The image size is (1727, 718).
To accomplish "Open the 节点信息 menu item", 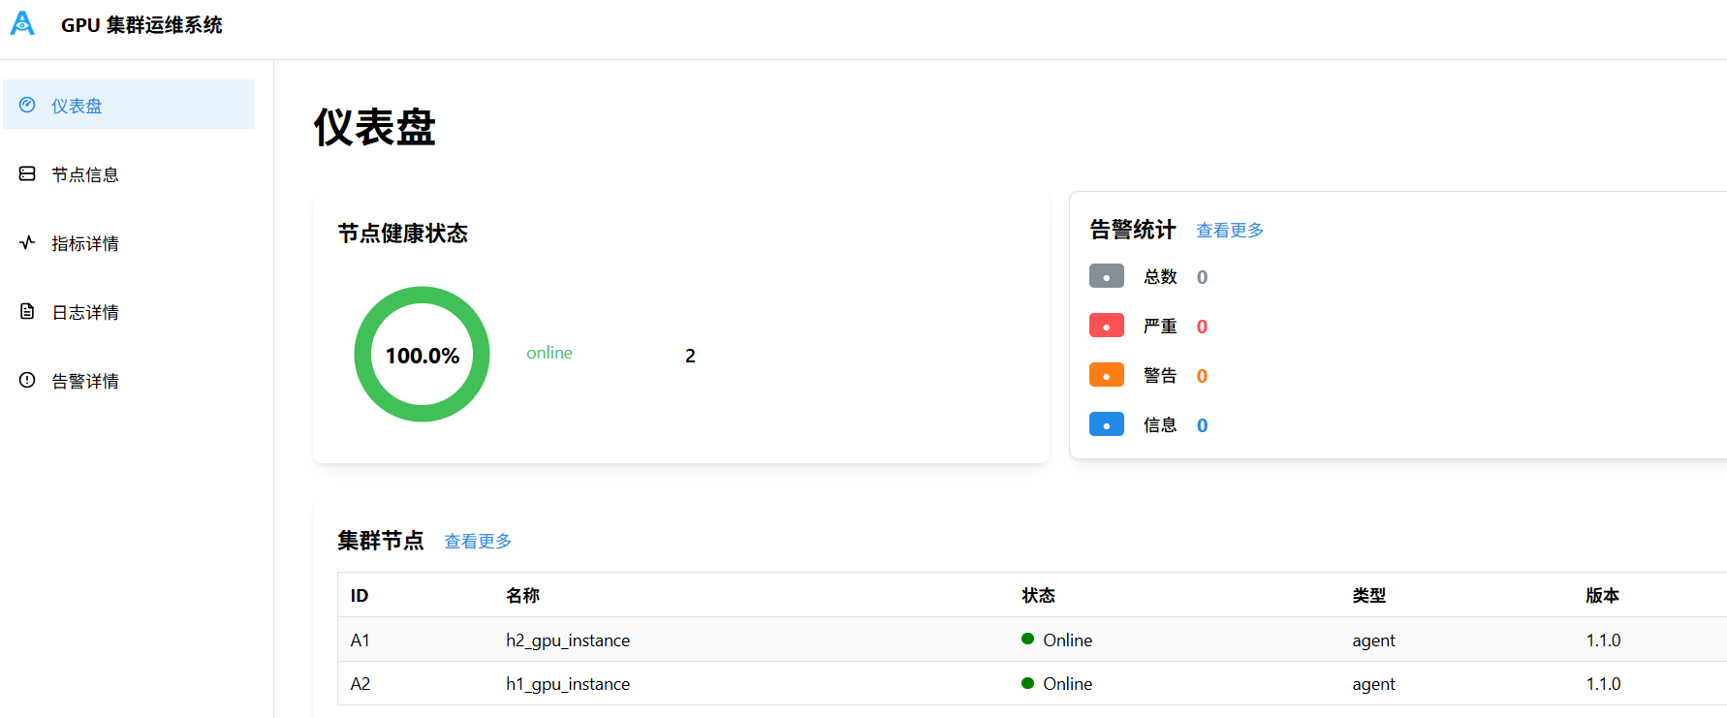I will [x=85, y=174].
